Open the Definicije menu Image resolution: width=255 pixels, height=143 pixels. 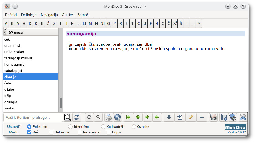pos(28,15)
